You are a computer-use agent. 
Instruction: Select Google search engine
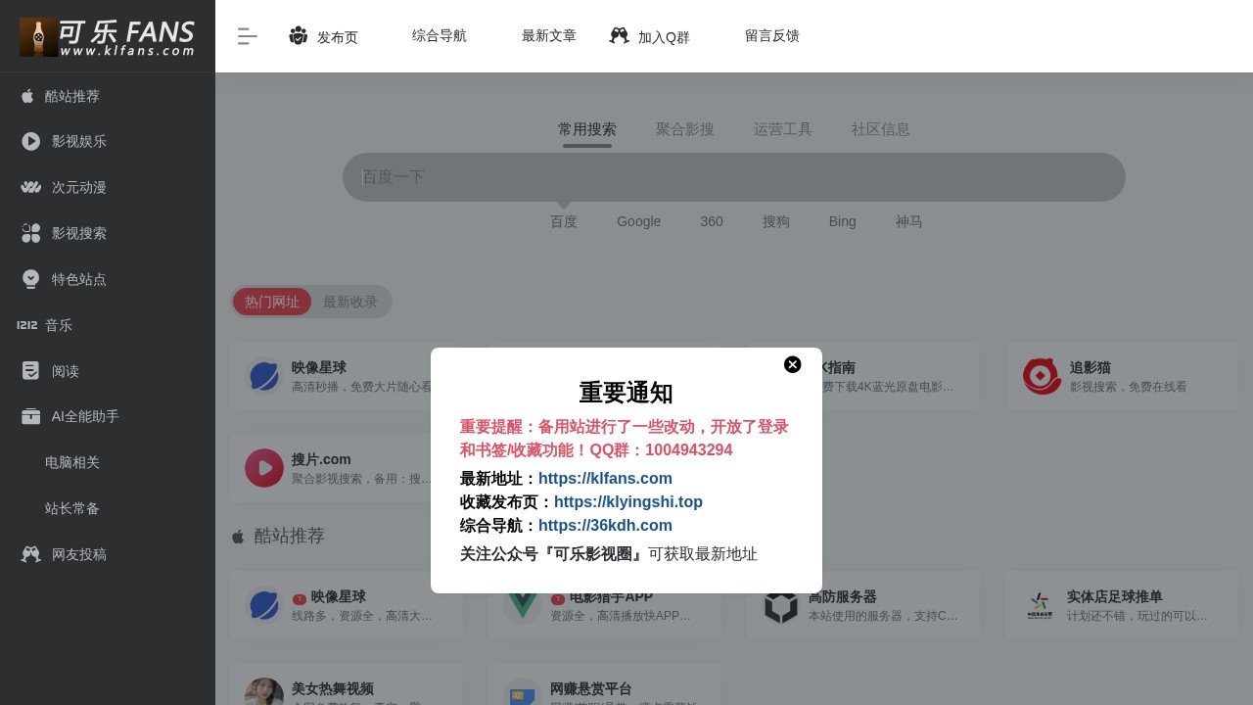tap(639, 221)
